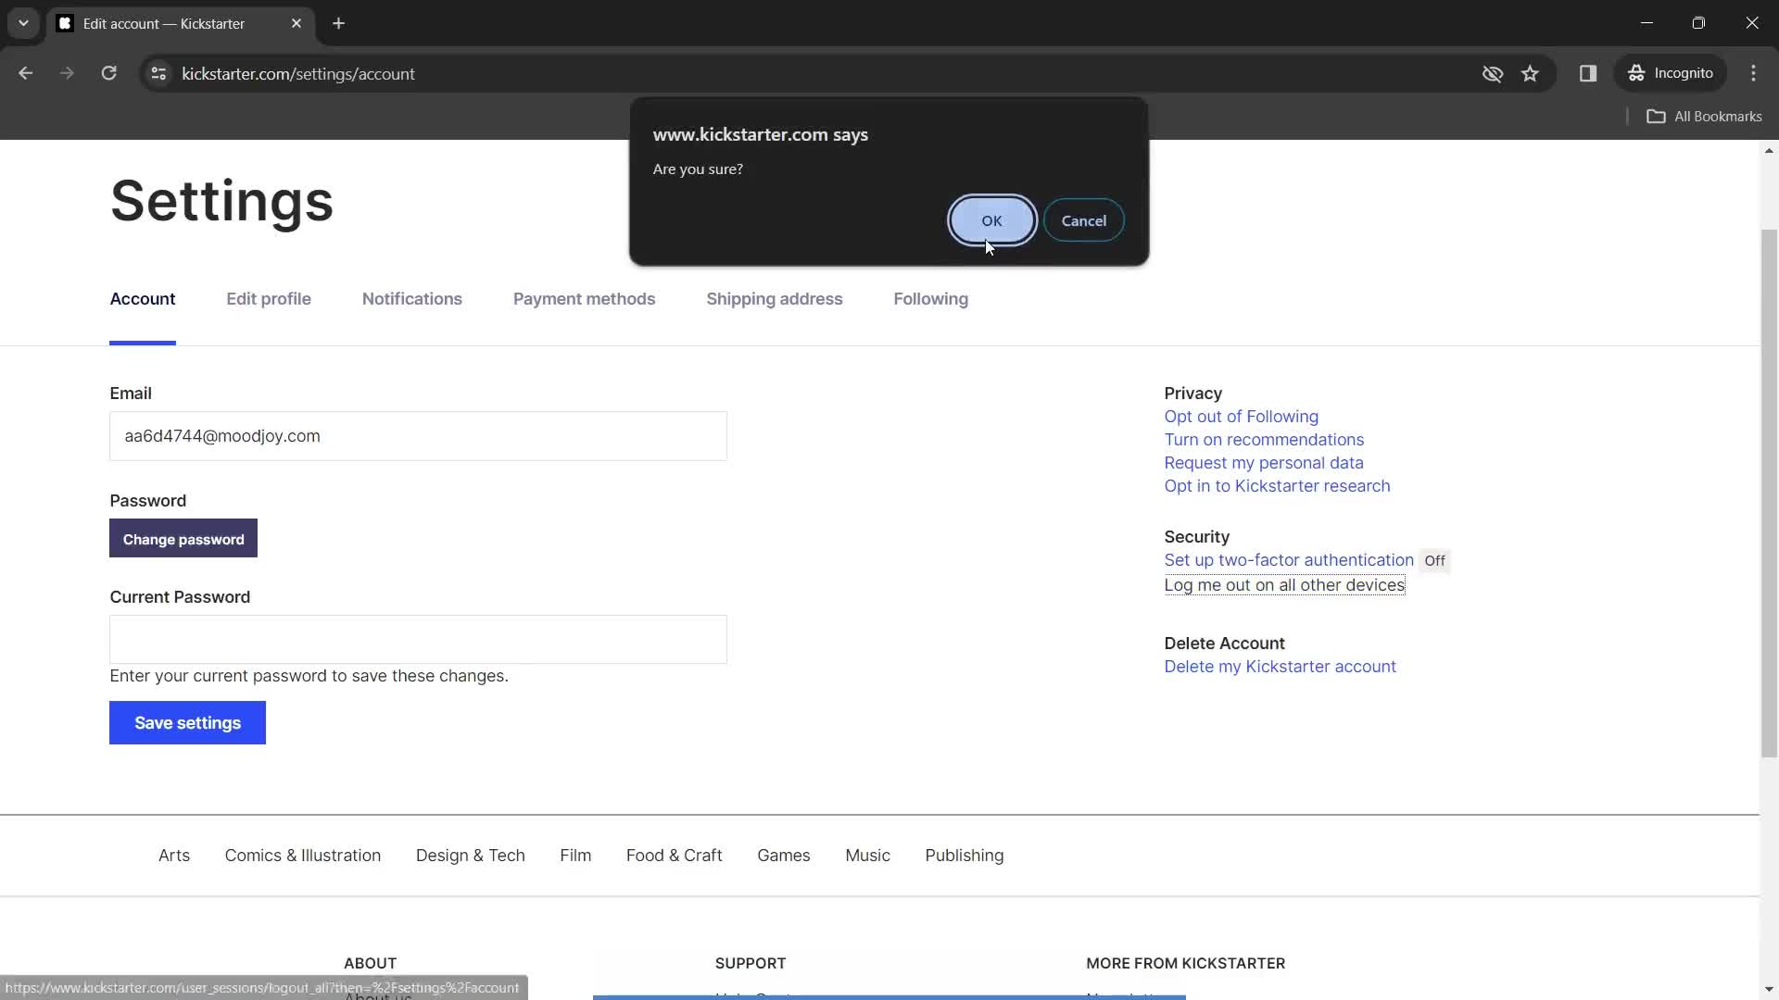
Task: Open the Payment methods tab
Action: click(584, 299)
